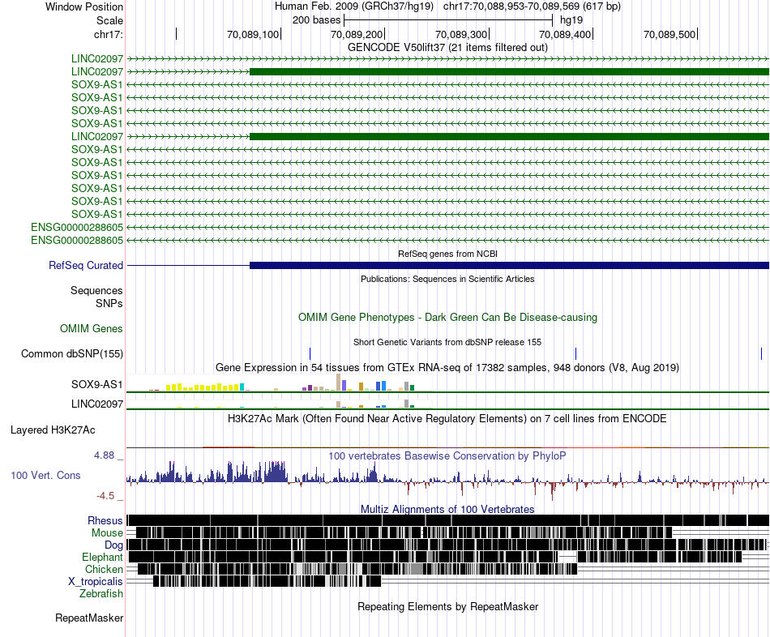Click the -4.5 PhyloP lower scale value
This screenshot has height=637, width=770.
(x=105, y=495)
